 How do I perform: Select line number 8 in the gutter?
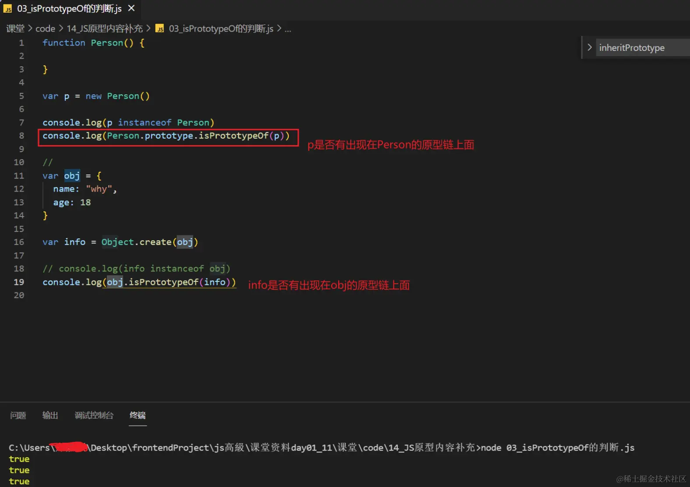[x=21, y=136]
